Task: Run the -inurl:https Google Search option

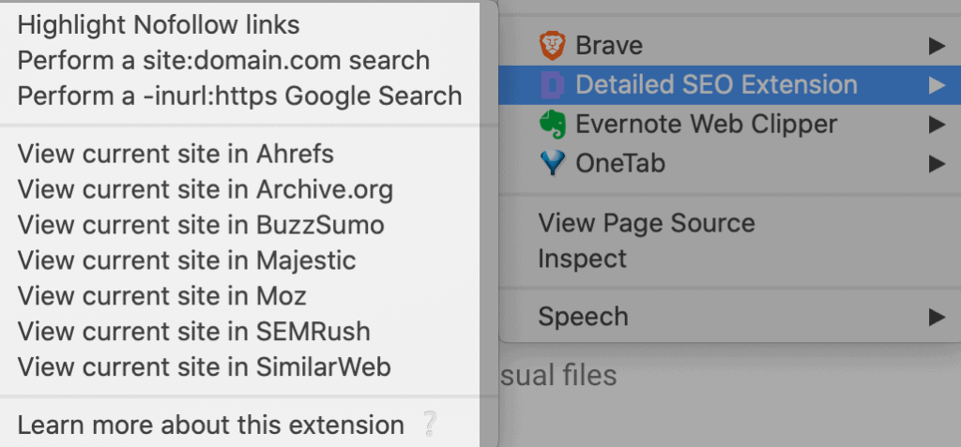Action: [x=239, y=96]
